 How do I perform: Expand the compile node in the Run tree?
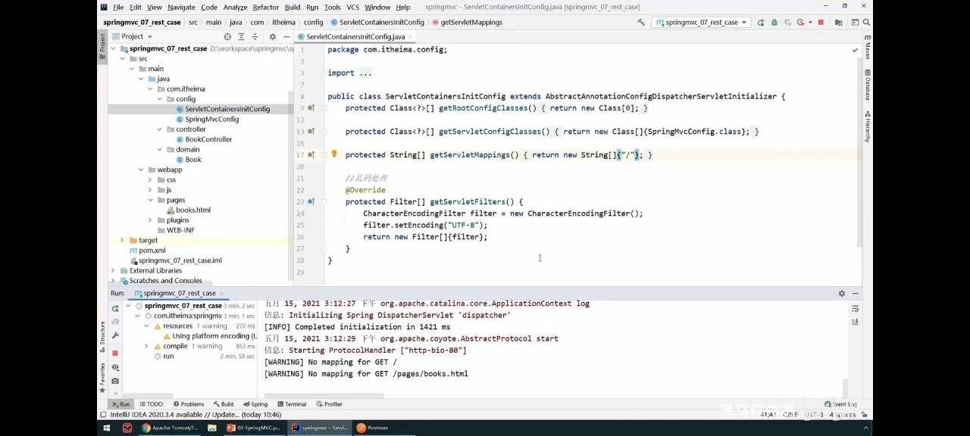[147, 346]
